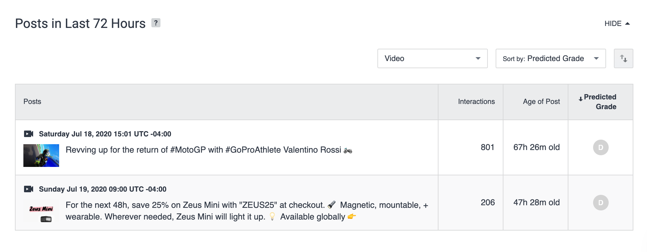The image size is (647, 252).
Task: Click the video camera icon on Sunday post
Action: click(29, 189)
